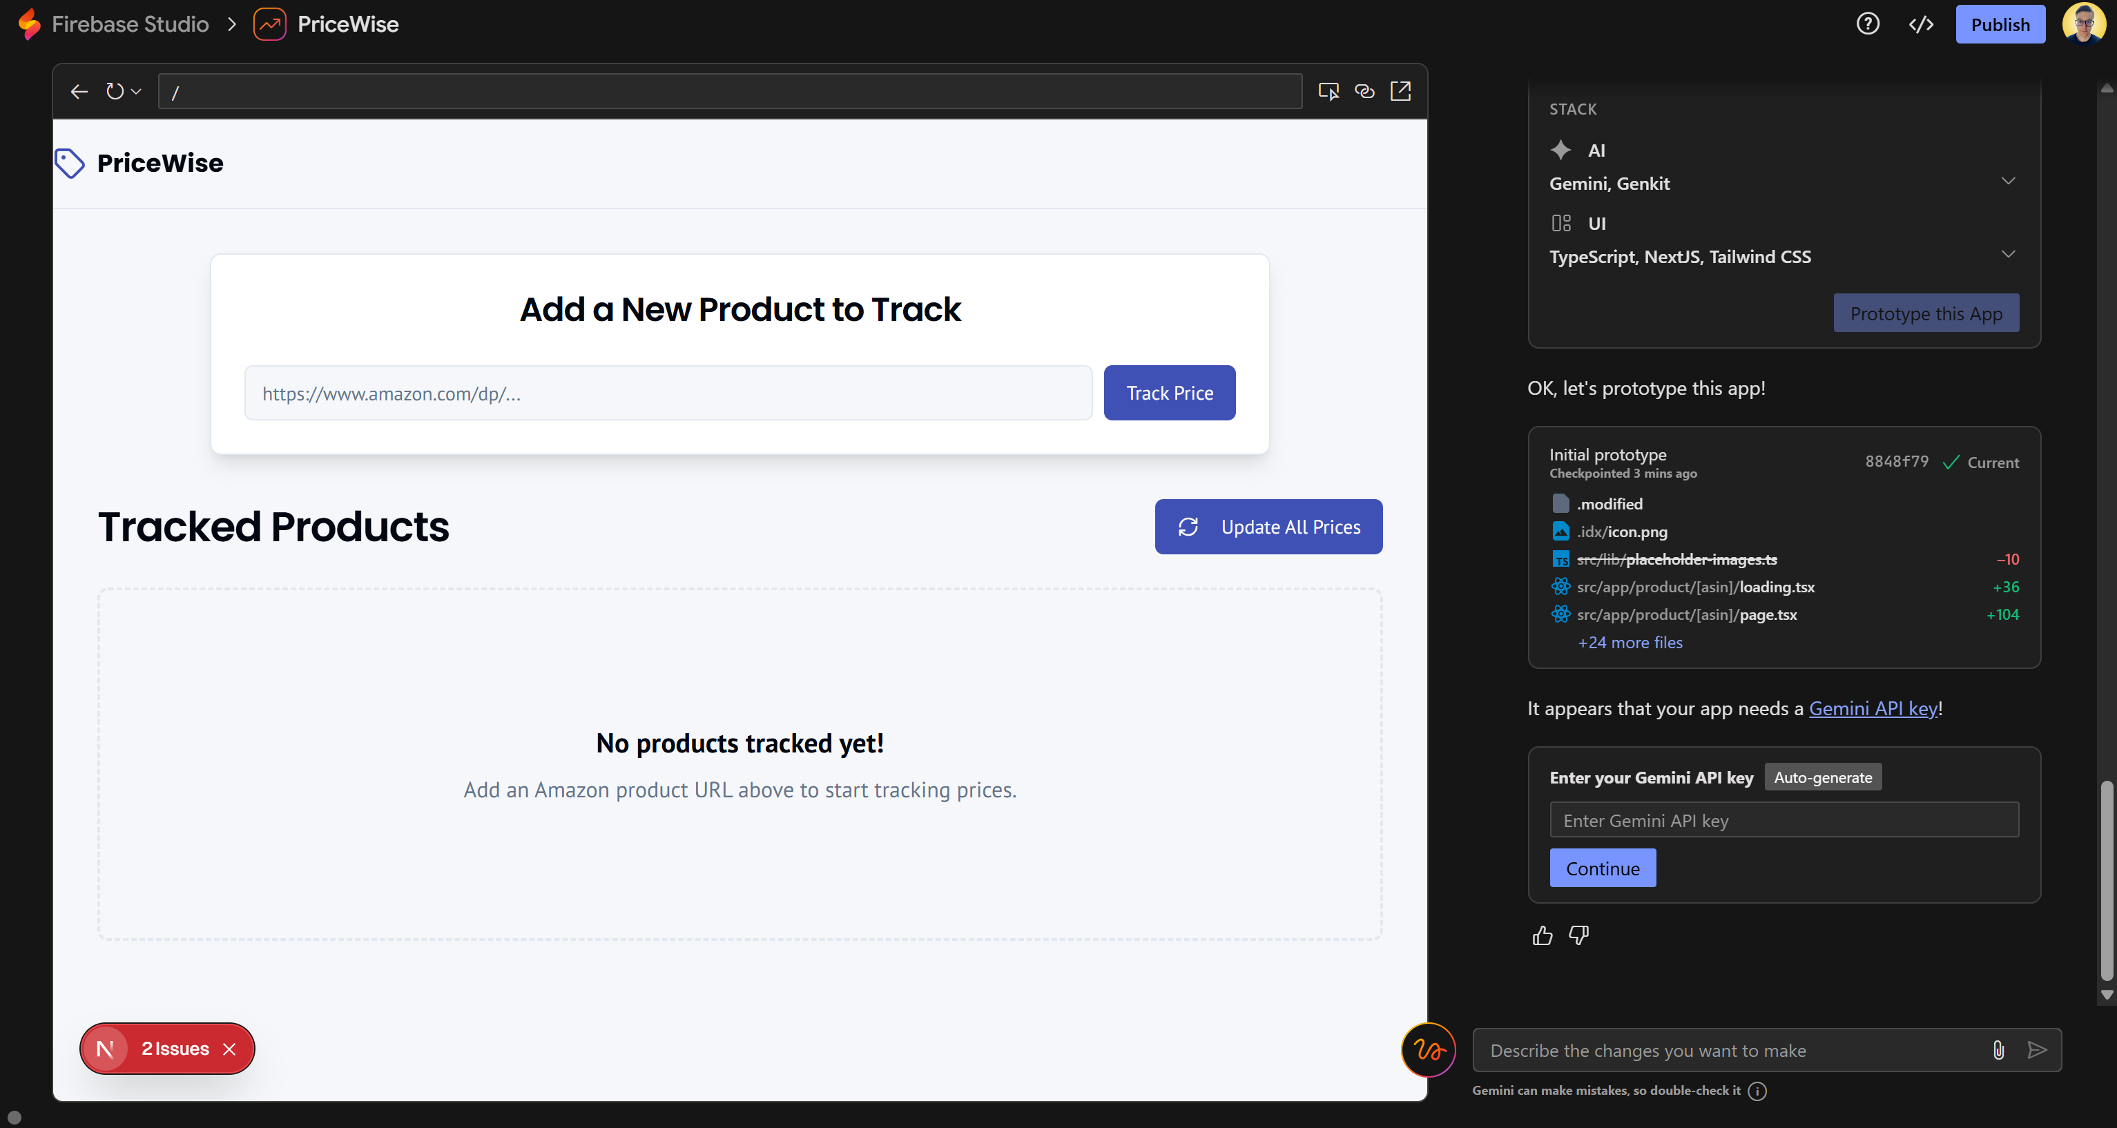This screenshot has height=1128, width=2117.
Task: Open preview in new window icon
Action: coord(1400,91)
